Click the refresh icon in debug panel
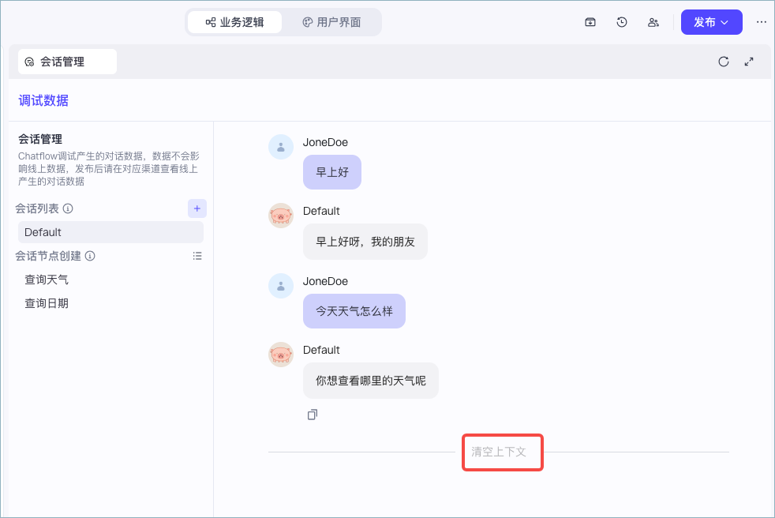The height and width of the screenshot is (518, 775). [724, 62]
